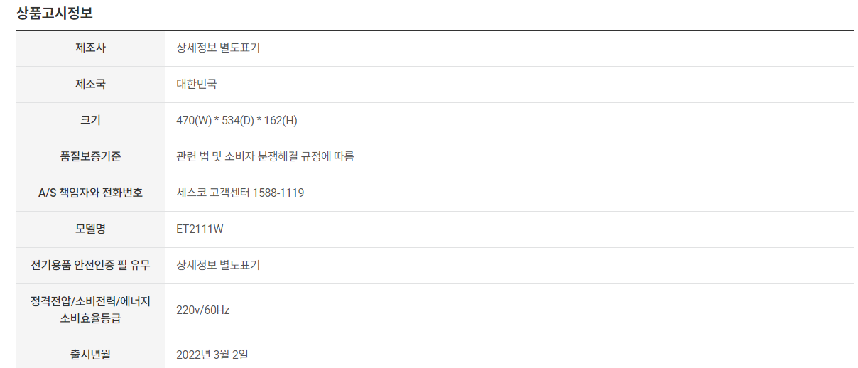Select the A/S 책임자와 전화번호 label
Screen dimensions: 858x368
90,193
